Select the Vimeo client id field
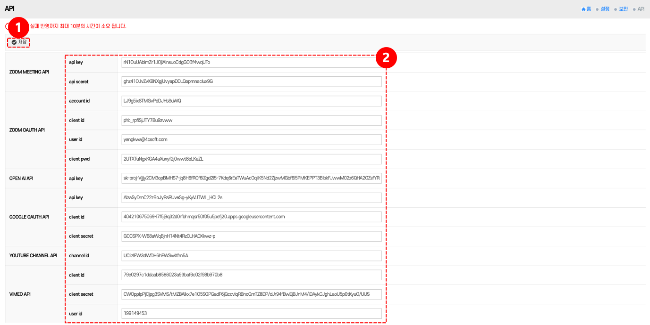The height and width of the screenshot is (325, 650). pyautogui.click(x=251, y=275)
